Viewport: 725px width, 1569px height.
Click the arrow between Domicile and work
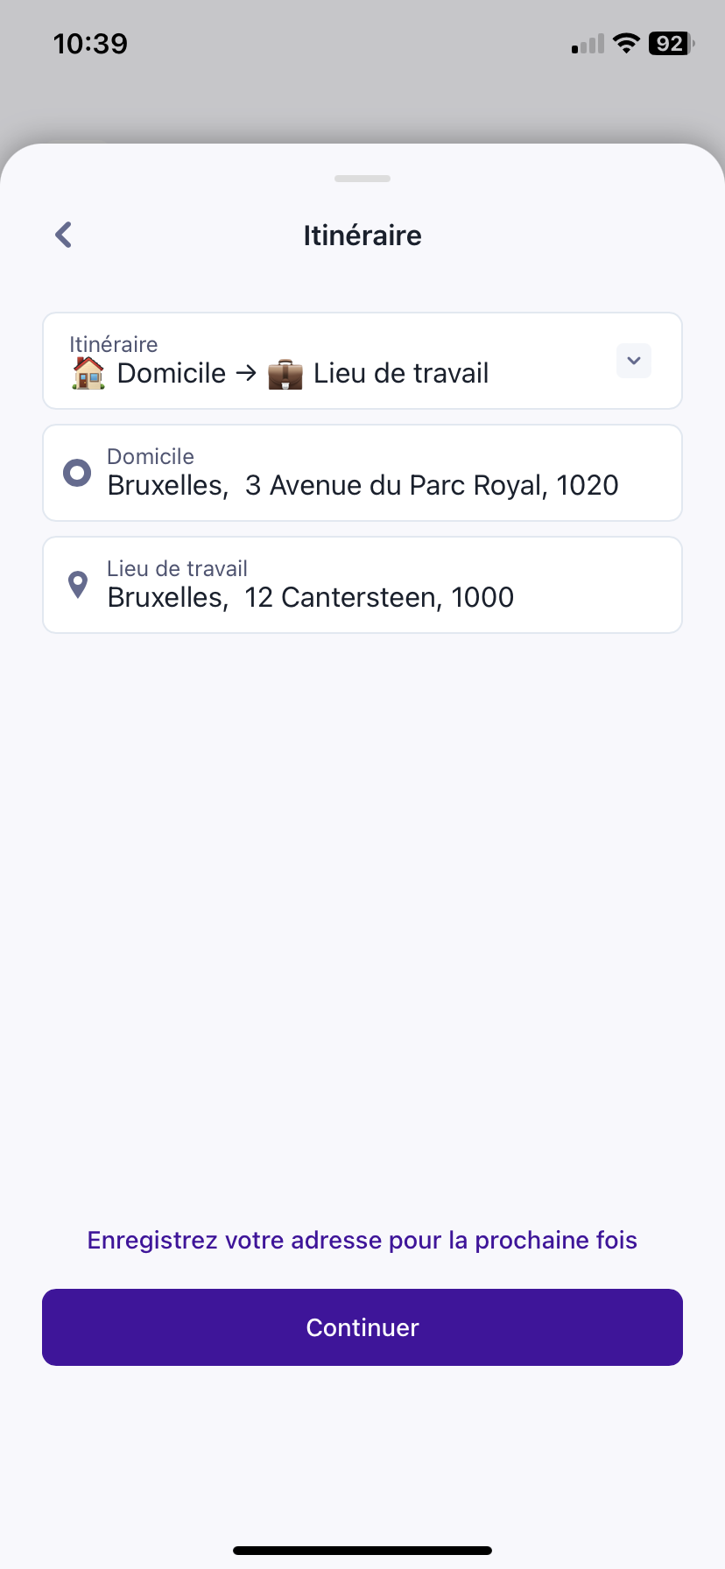pyautogui.click(x=247, y=373)
